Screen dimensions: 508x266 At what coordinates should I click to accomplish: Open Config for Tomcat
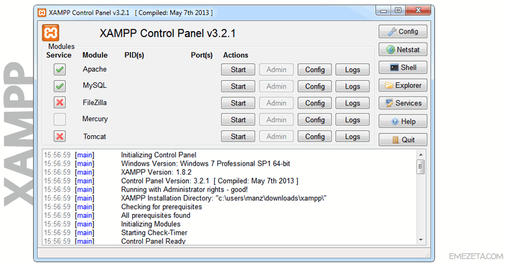(314, 136)
